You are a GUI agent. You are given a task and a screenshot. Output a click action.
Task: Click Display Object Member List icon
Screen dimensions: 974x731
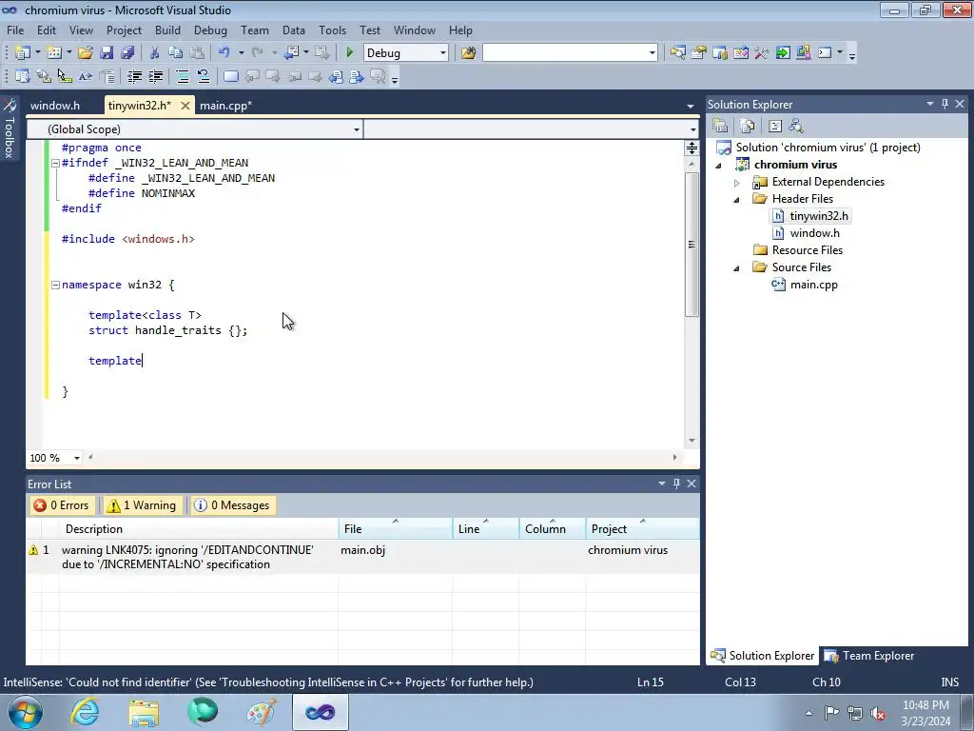click(23, 76)
